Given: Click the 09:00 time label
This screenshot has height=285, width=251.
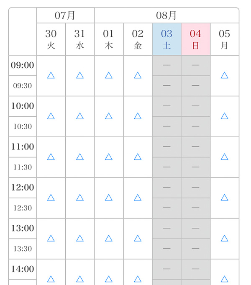Looking at the screenshot, I should click(x=23, y=65).
